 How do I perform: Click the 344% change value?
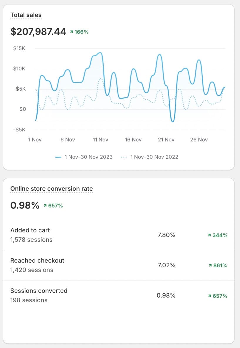click(220, 235)
